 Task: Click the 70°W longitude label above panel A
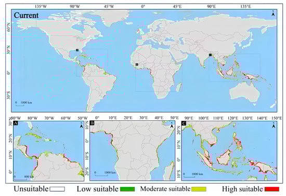click(x=49, y=118)
